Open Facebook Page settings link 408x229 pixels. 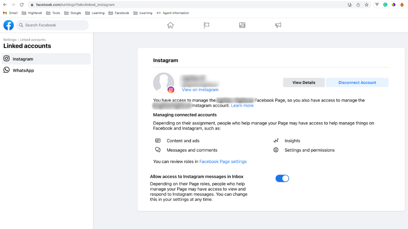coord(223,161)
